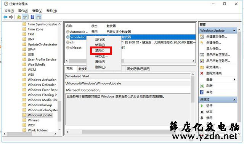Open the 查看(V) menu
This screenshot has height=144, width=244.
[37, 11]
